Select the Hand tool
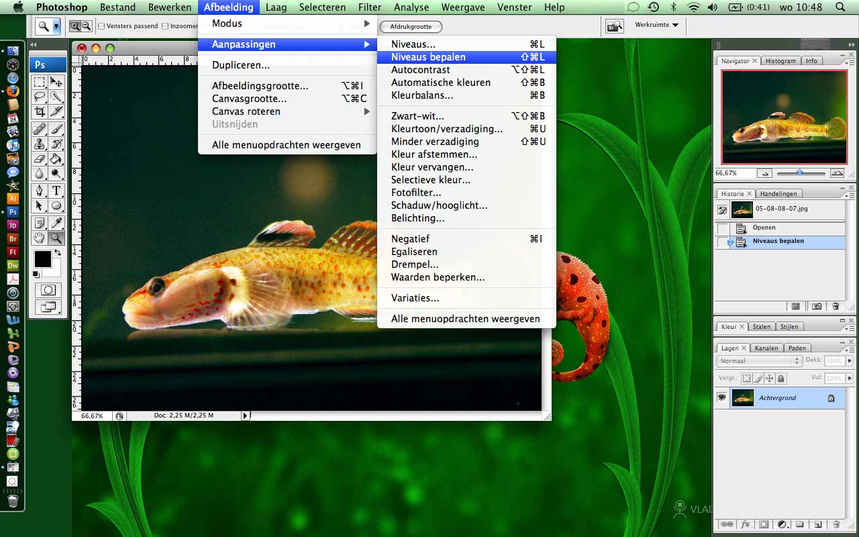This screenshot has width=859, height=537. [40, 238]
